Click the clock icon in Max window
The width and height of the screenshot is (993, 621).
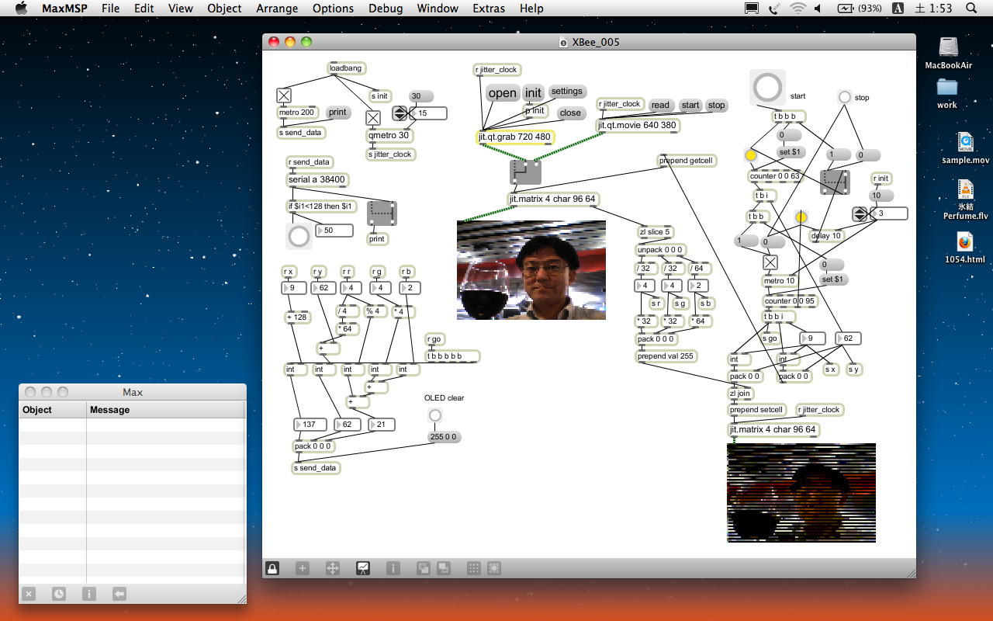59,594
